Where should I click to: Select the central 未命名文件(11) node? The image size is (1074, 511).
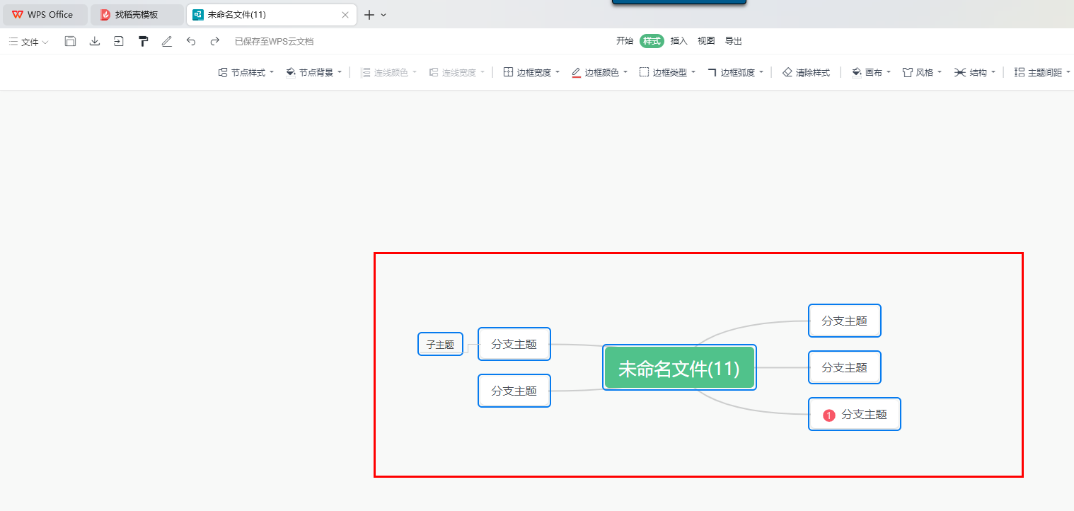tap(679, 367)
